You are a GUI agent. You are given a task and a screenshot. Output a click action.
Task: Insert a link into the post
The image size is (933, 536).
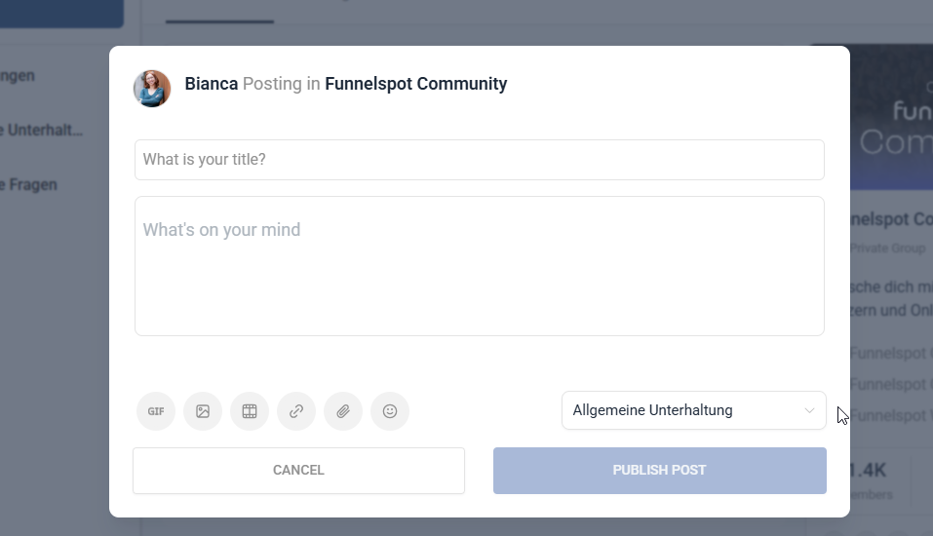pyautogui.click(x=296, y=411)
